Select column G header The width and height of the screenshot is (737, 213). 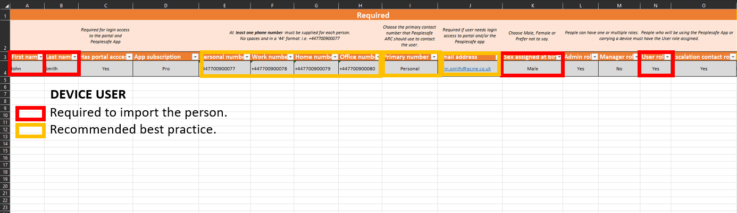point(316,5)
